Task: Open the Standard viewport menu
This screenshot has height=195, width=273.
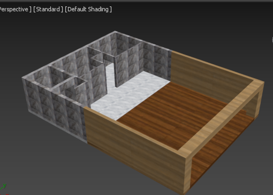Action: [x=48, y=9]
